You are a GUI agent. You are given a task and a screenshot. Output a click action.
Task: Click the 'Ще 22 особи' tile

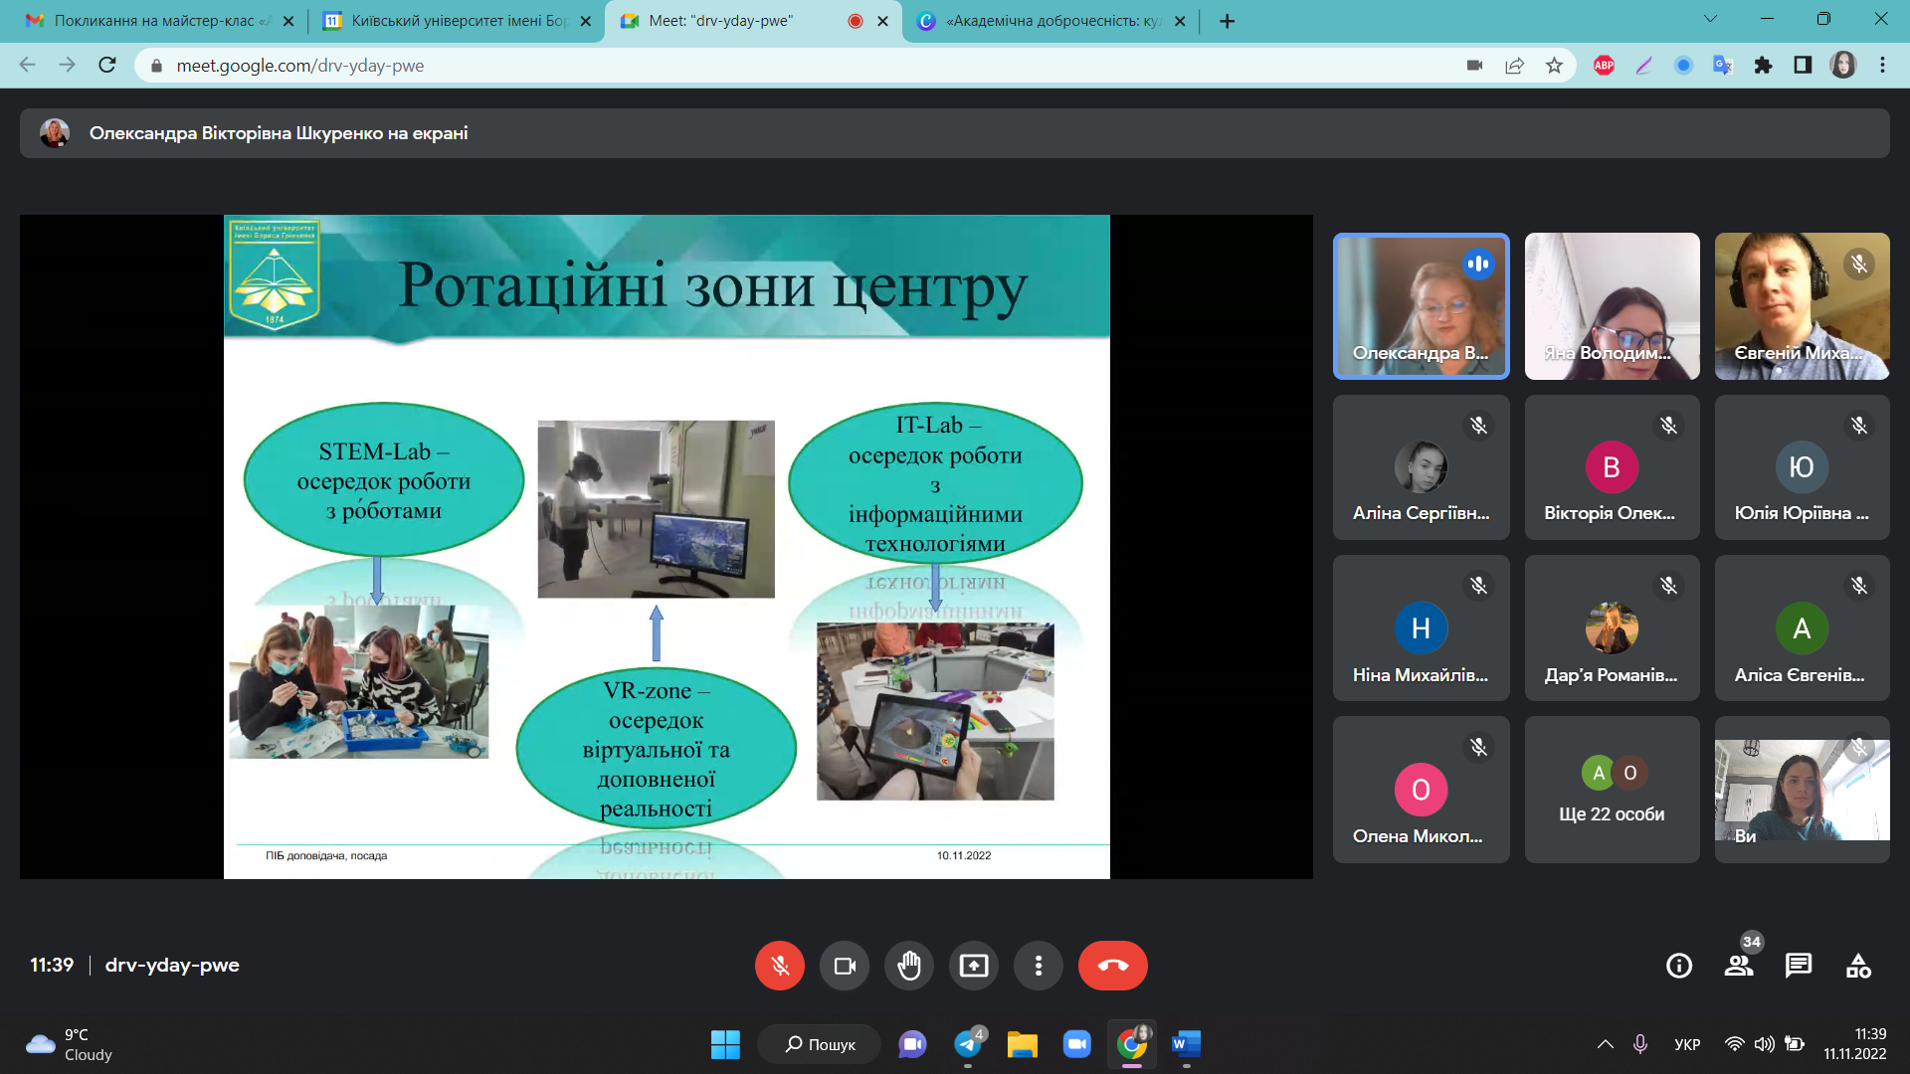point(1612,790)
